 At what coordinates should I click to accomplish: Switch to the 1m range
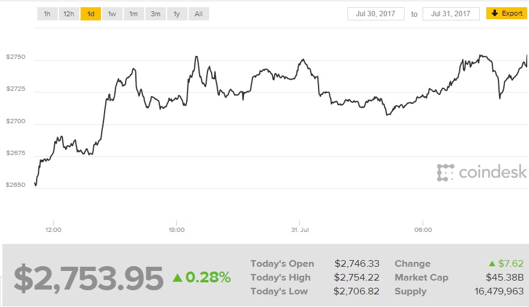133,14
